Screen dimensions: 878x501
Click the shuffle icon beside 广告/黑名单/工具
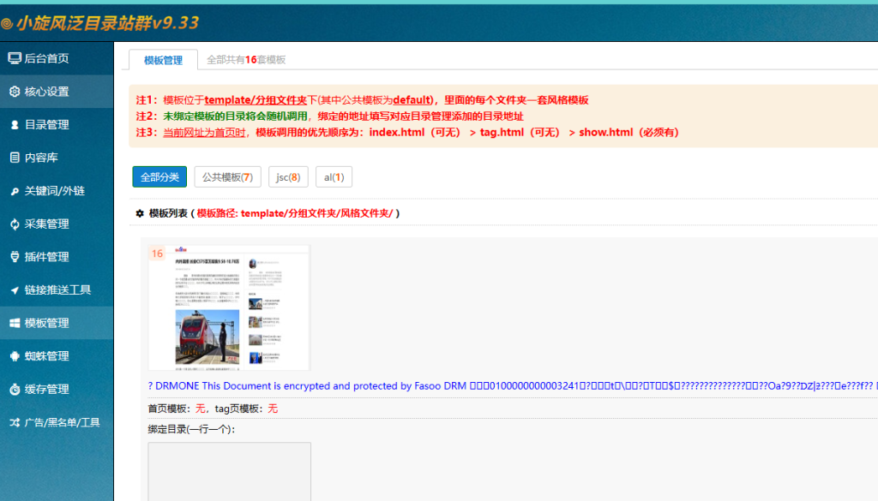[15, 422]
